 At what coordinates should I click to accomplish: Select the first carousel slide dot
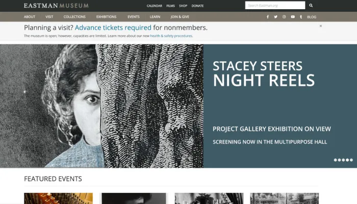[x=336, y=160]
